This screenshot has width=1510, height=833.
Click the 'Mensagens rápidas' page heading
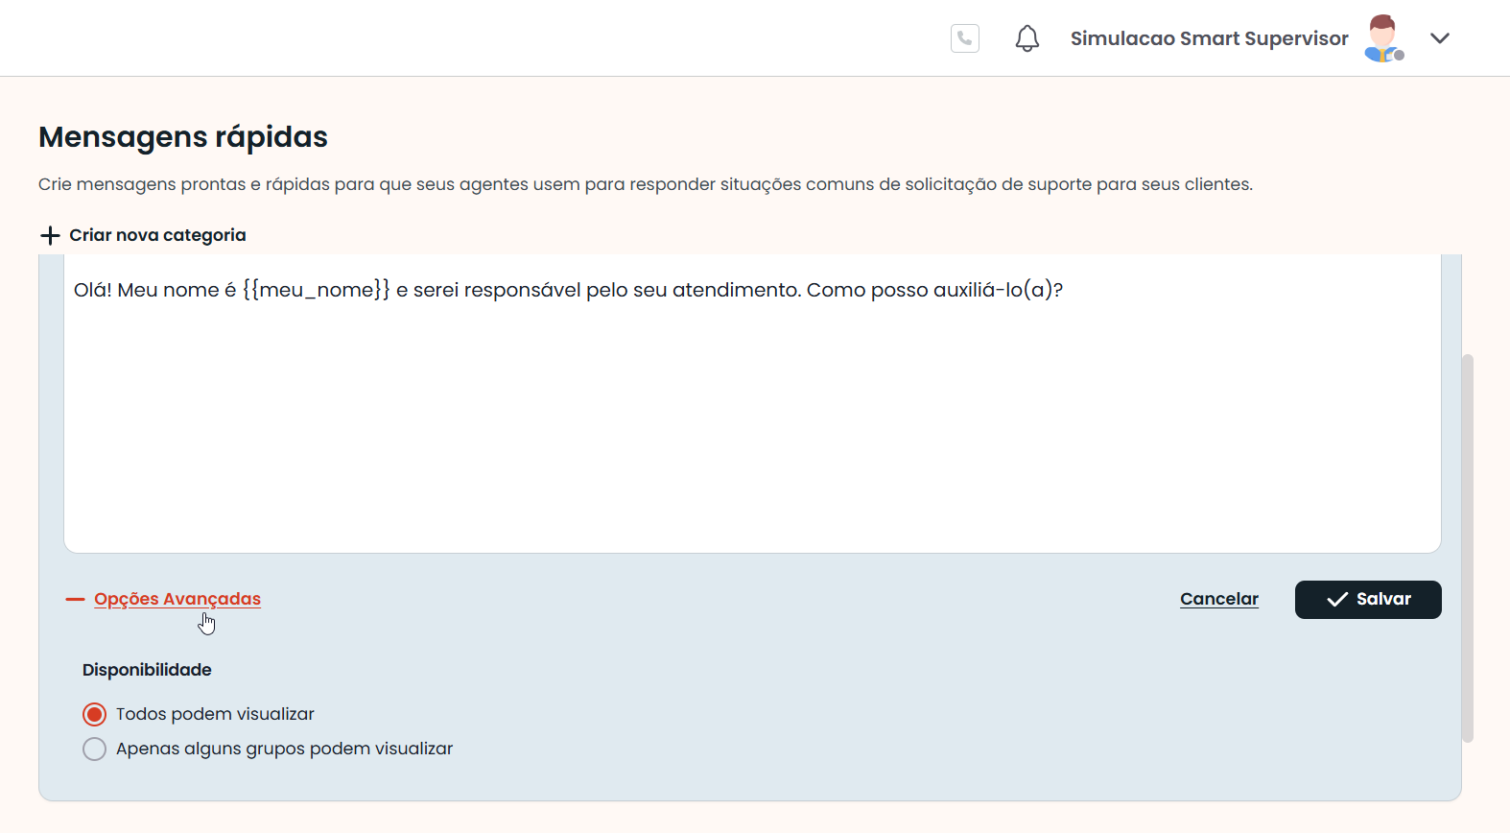pos(183,137)
